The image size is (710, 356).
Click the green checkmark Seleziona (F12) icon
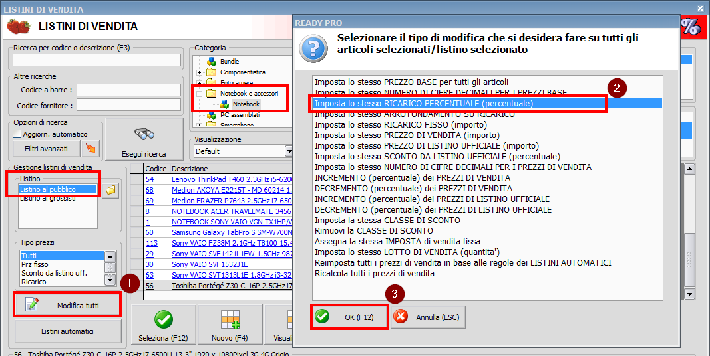[x=164, y=319]
